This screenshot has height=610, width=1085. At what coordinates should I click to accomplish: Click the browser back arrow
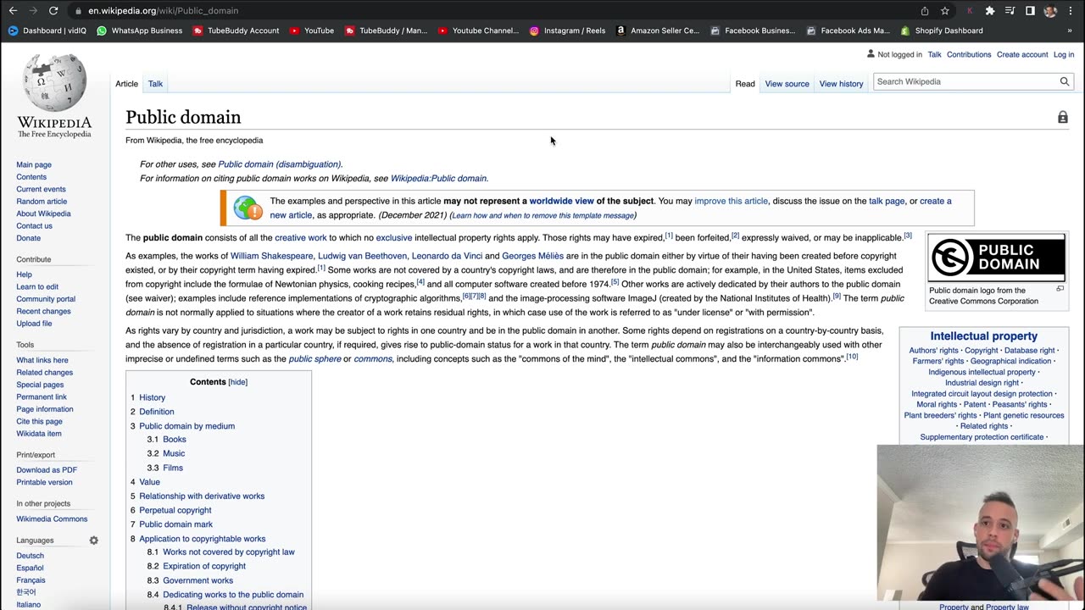[x=12, y=11]
